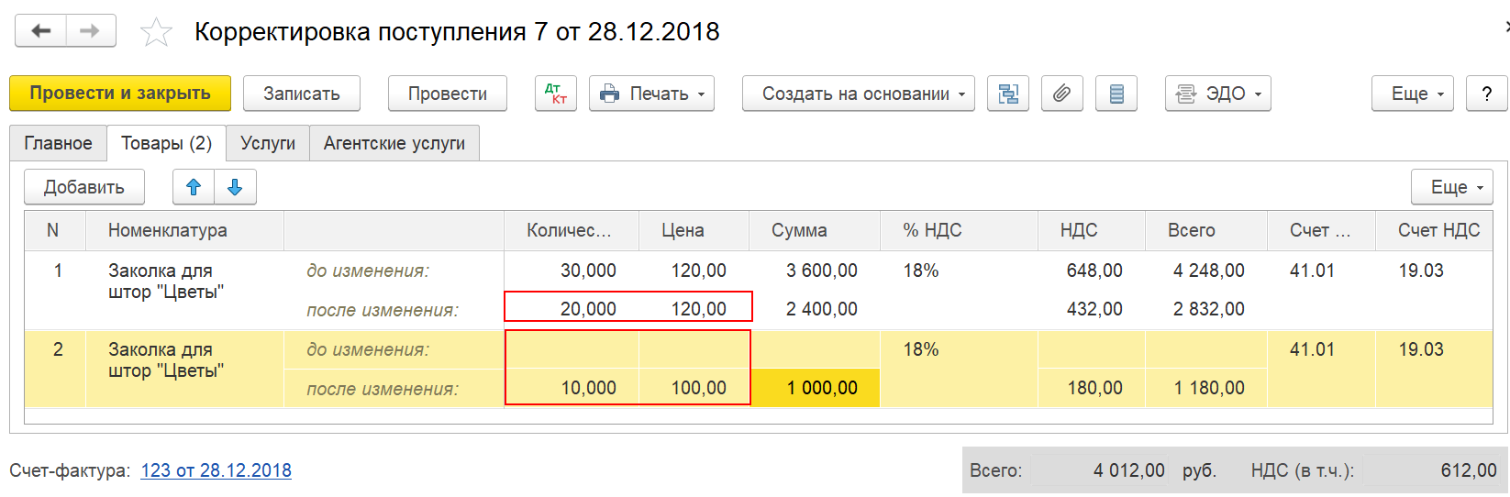Open the Еще menu above the table
The image size is (1510, 497).
coord(1452,187)
